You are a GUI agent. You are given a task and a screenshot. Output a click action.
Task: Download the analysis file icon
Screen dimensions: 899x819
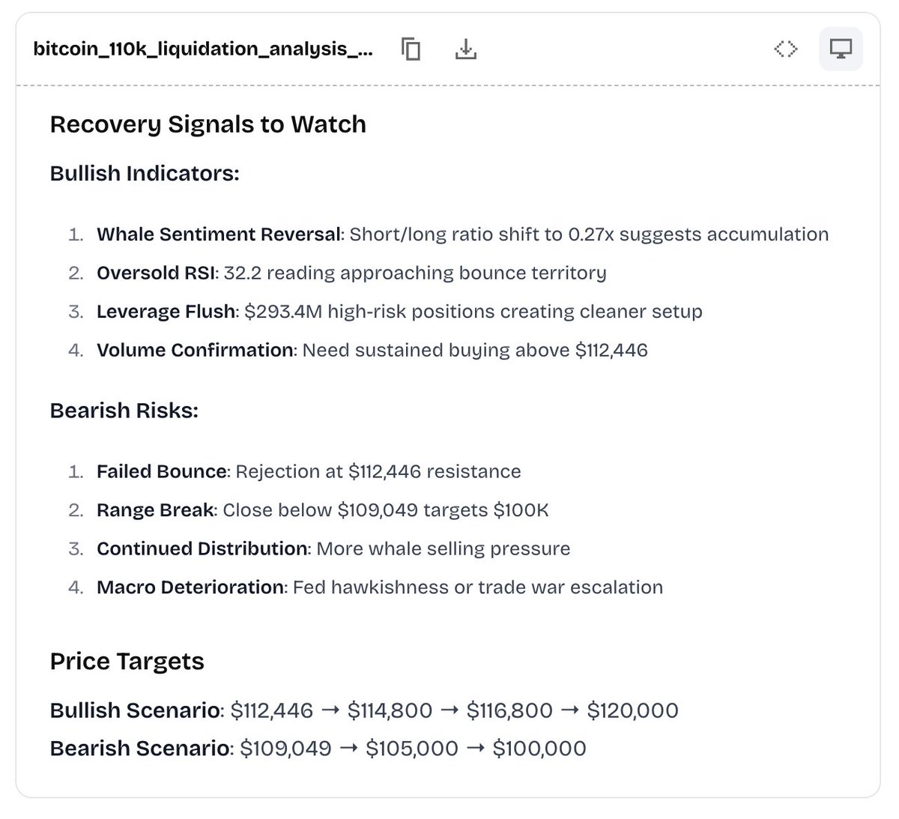point(466,49)
